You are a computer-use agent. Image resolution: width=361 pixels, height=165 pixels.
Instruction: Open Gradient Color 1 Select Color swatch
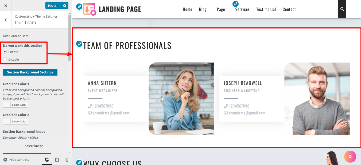(15, 105)
